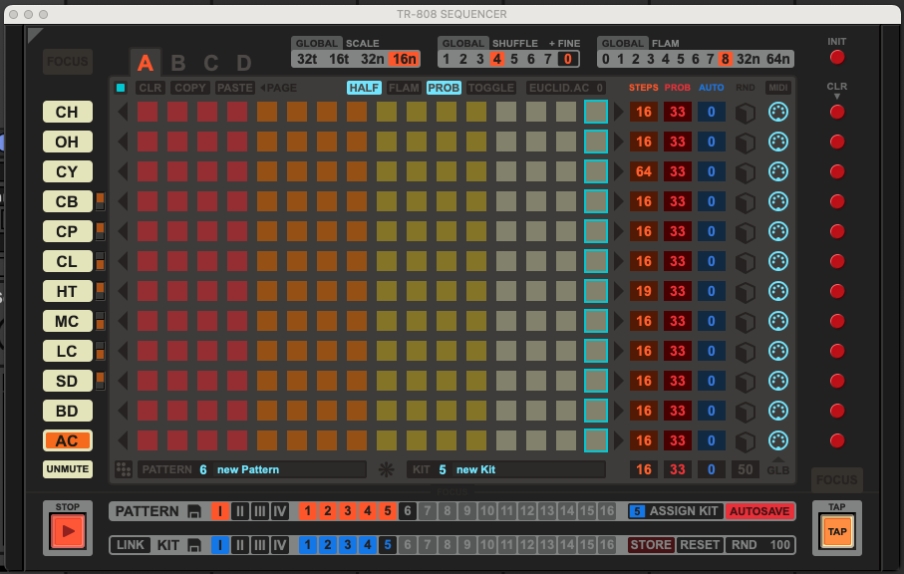Viewport: 904px width, 574px height.
Task: Clear the CH row with its red dot
Action: coord(837,112)
